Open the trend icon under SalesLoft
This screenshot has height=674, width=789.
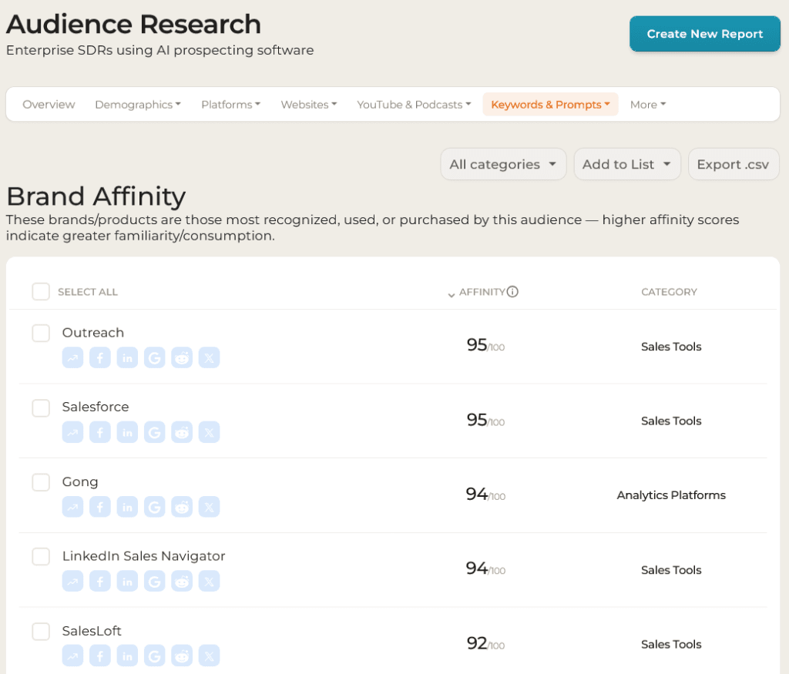pos(73,656)
